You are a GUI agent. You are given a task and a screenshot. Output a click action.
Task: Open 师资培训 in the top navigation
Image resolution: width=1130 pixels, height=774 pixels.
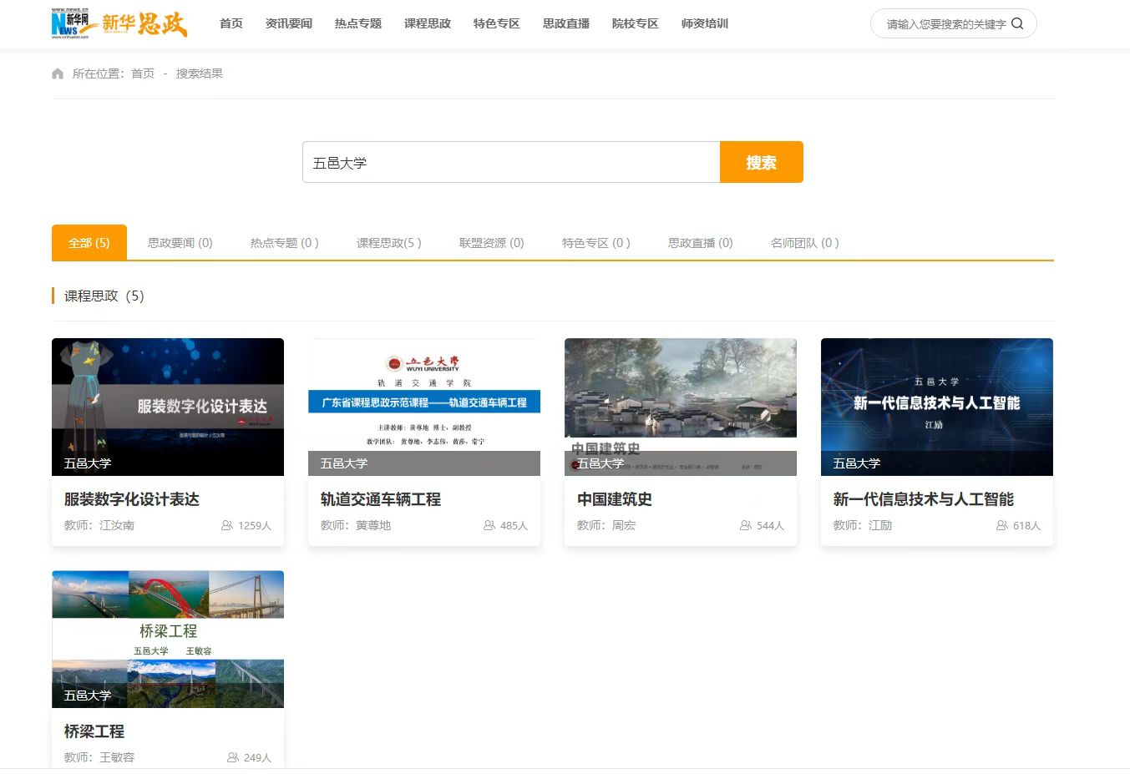pos(705,23)
